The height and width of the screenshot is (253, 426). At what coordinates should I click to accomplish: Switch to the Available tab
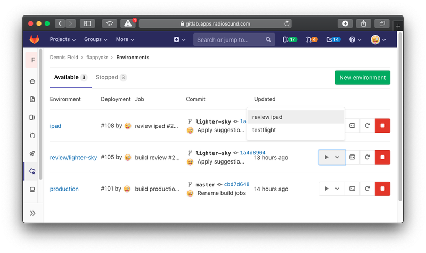71,77
